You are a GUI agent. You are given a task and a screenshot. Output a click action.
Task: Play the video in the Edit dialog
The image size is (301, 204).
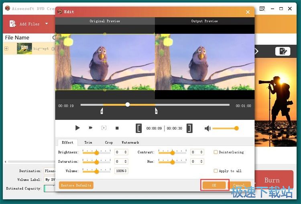pos(77,128)
